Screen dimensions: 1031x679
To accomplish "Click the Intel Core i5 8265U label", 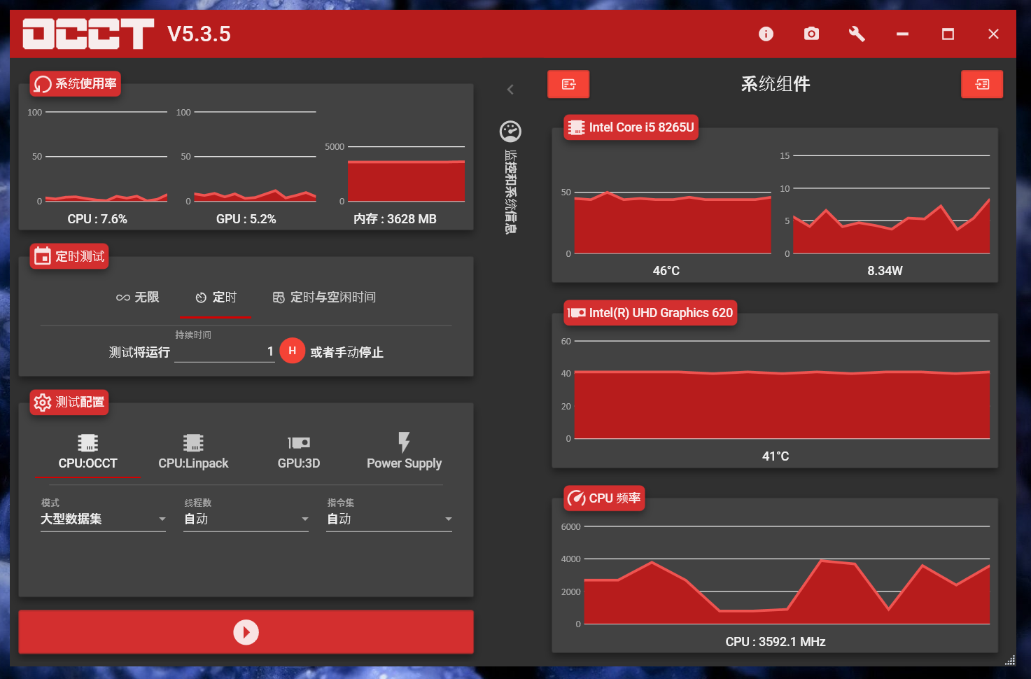I will coord(631,127).
